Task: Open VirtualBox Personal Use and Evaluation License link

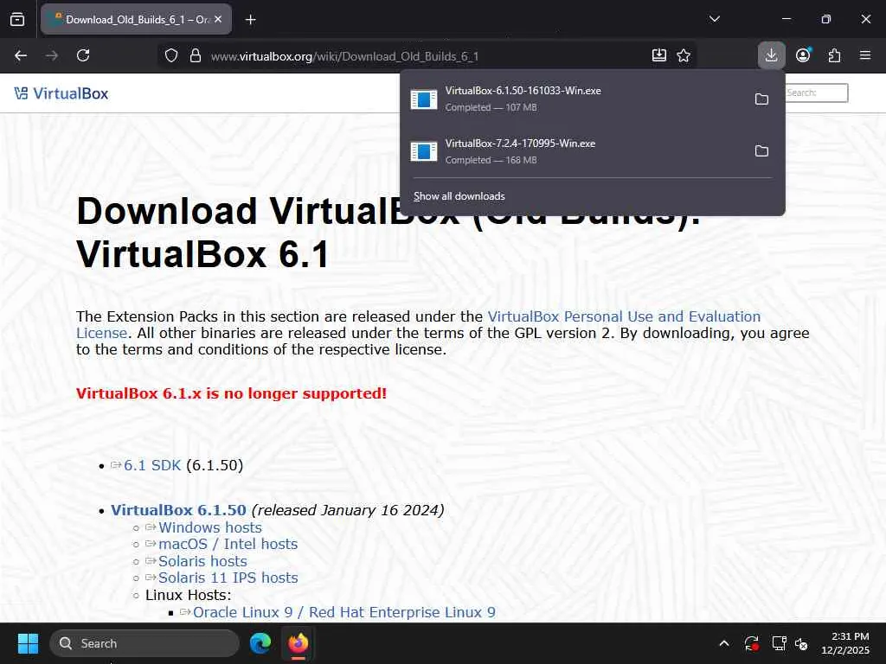Action: click(418, 325)
